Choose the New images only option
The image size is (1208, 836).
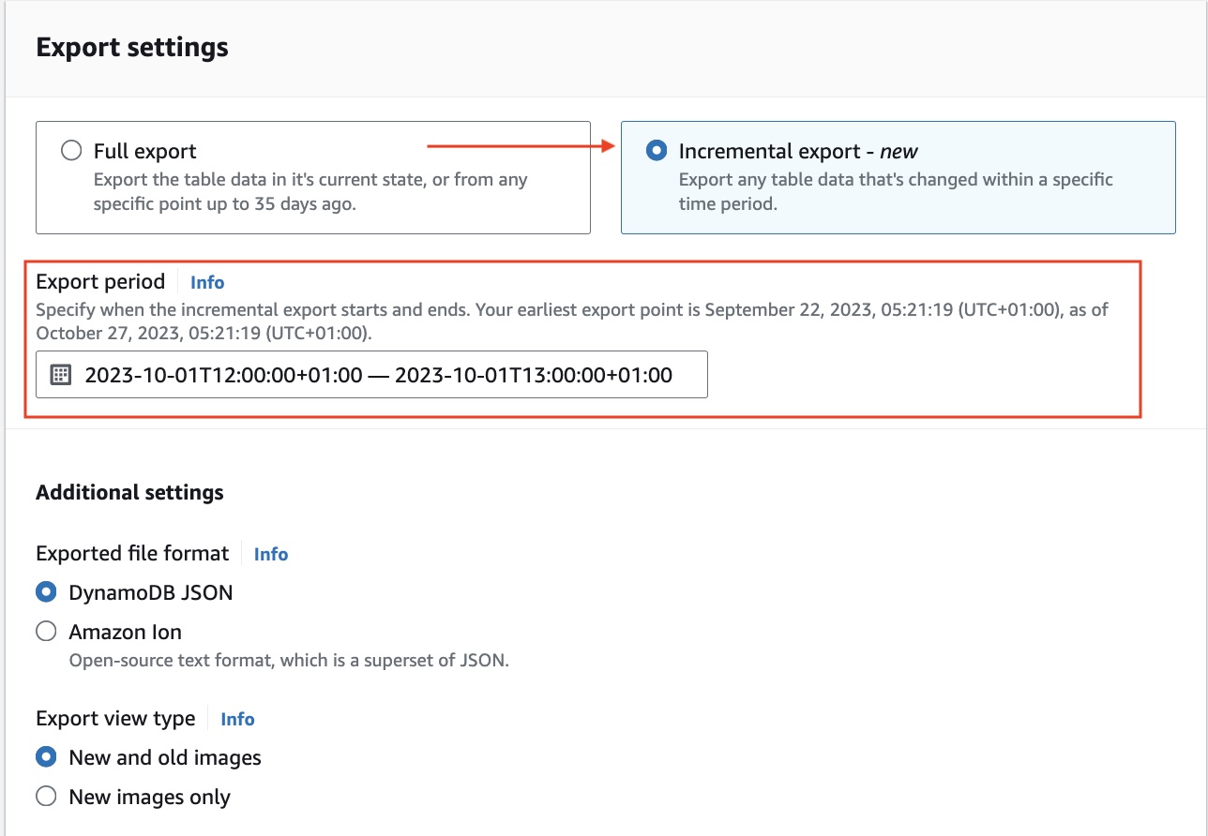[x=46, y=796]
